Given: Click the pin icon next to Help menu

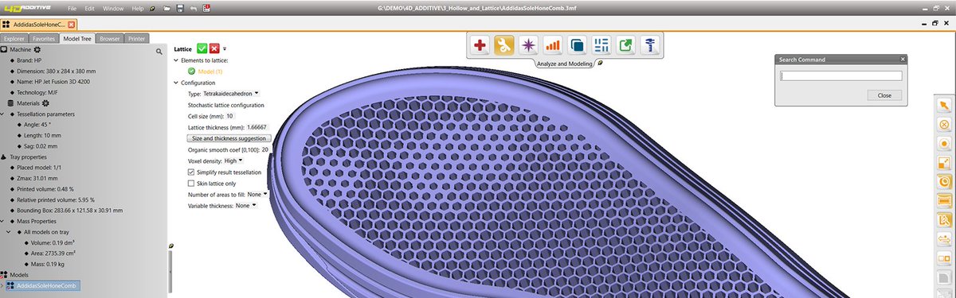Looking at the screenshot, I should click(152, 8).
